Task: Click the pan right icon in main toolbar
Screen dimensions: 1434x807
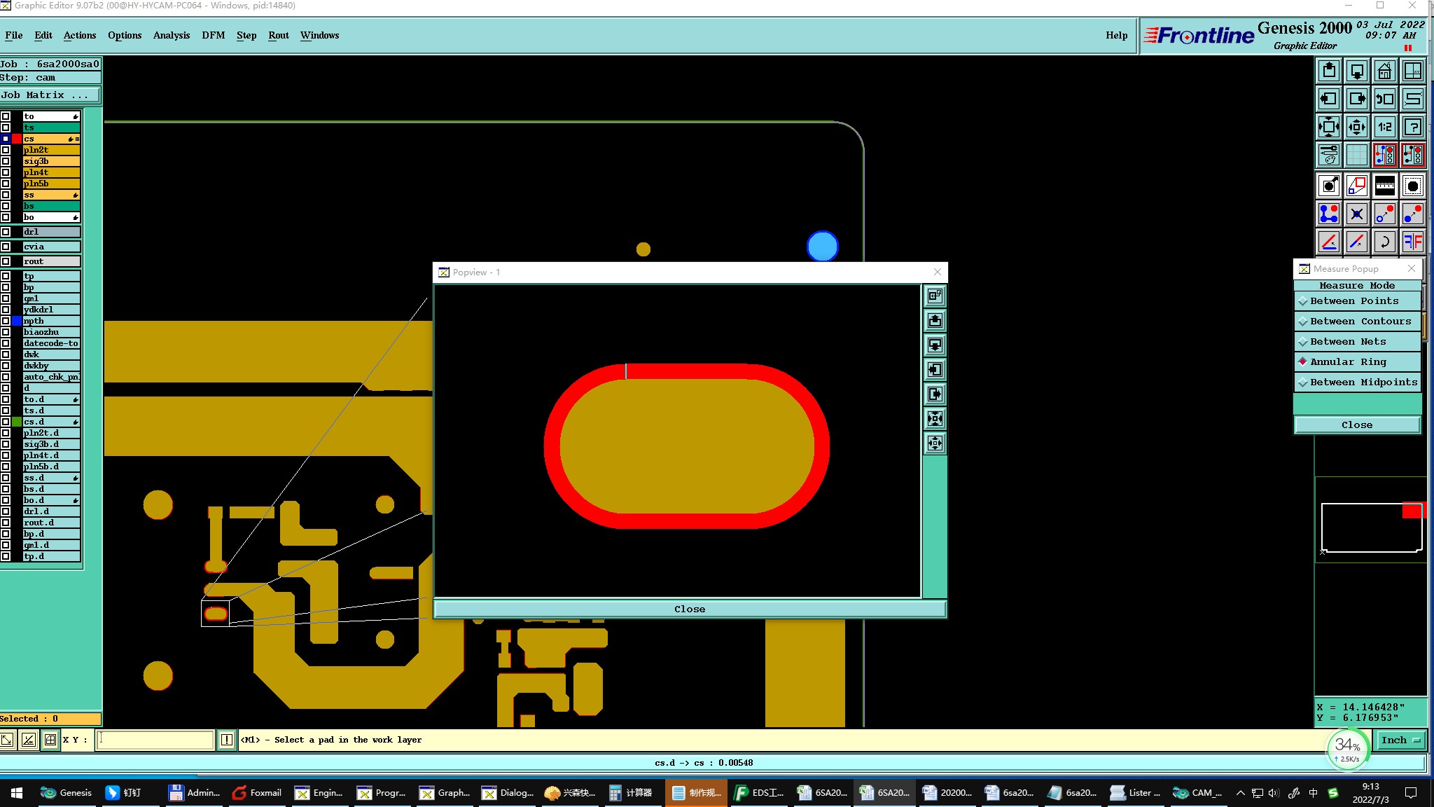Action: click(1357, 99)
